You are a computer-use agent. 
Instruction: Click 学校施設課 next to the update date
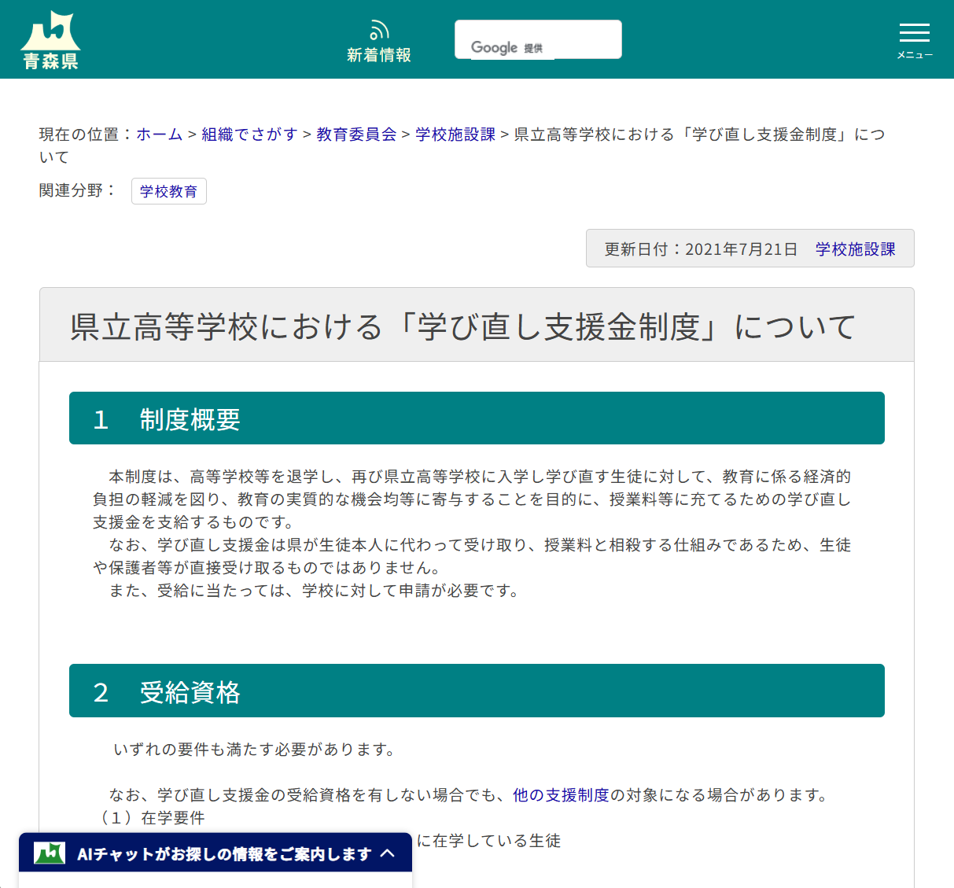pyautogui.click(x=855, y=248)
